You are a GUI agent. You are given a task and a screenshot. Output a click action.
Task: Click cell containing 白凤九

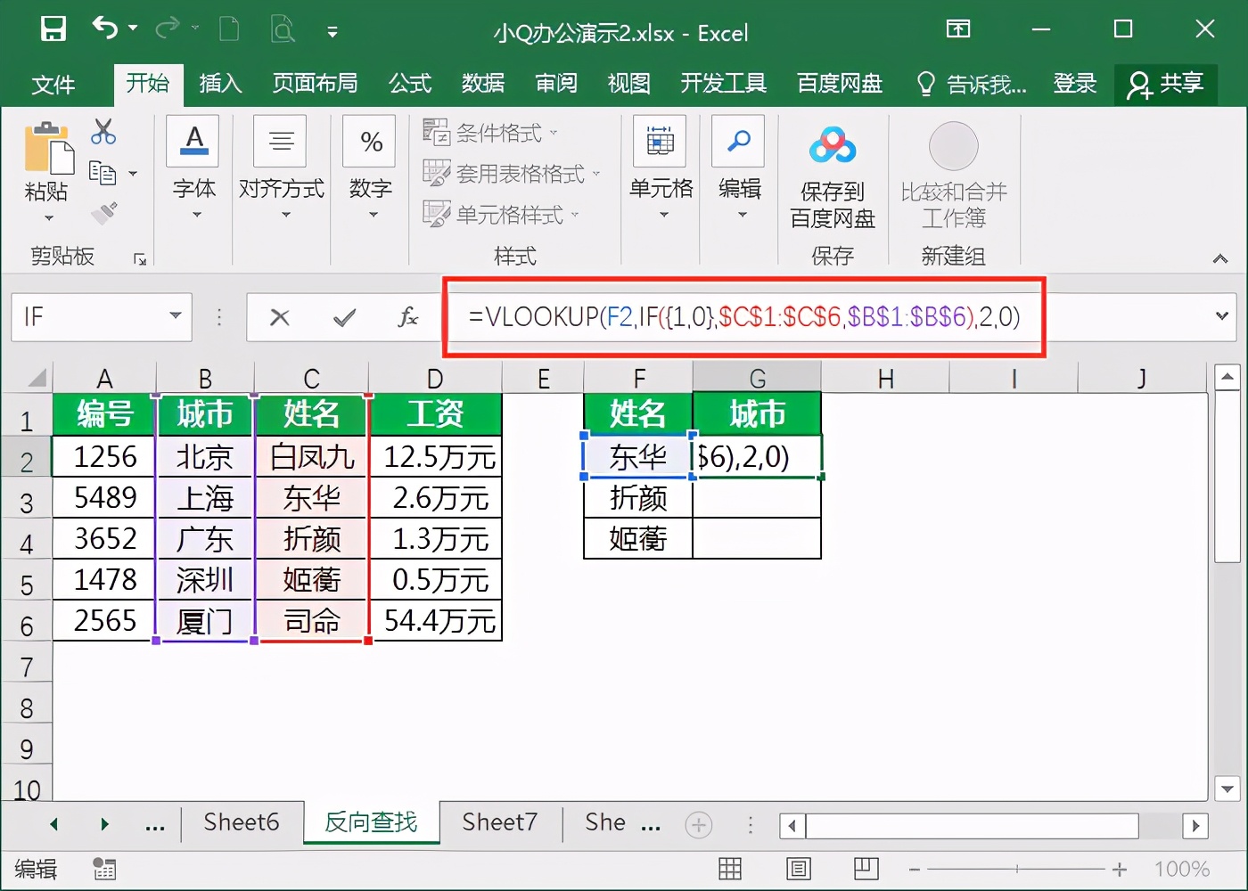(312, 457)
